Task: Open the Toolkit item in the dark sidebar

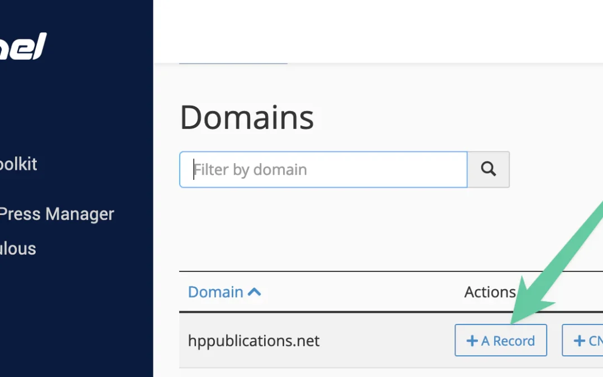Action: [x=18, y=164]
